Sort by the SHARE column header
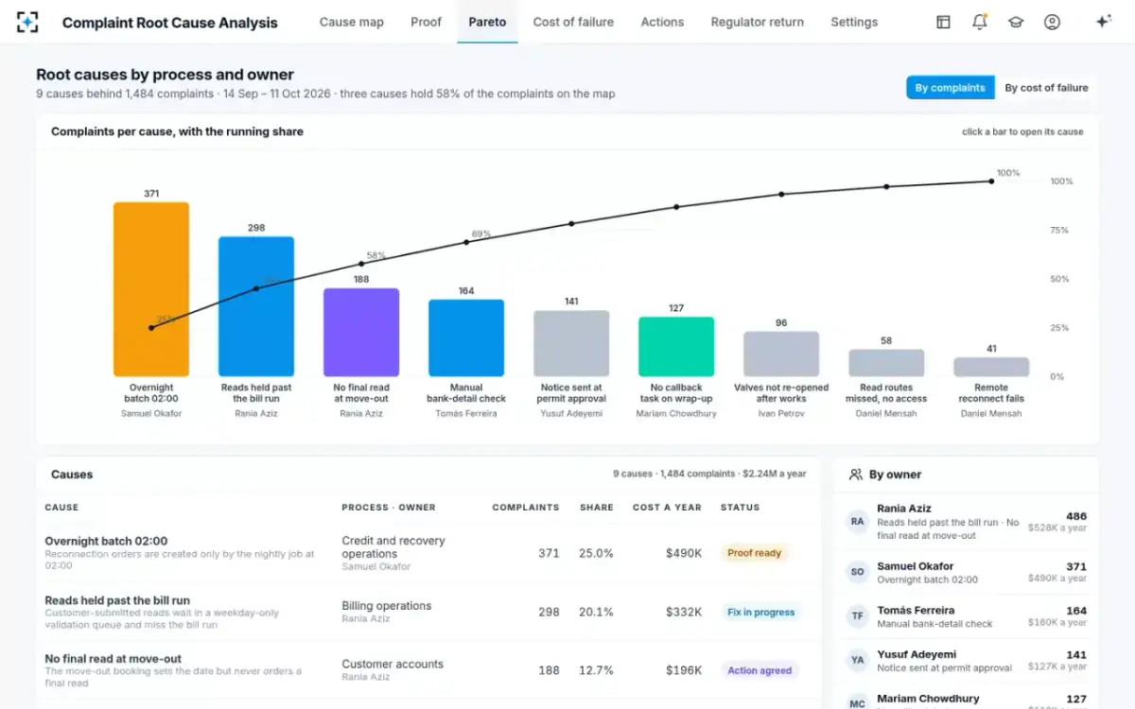The width and height of the screenshot is (1135, 709). [597, 508]
